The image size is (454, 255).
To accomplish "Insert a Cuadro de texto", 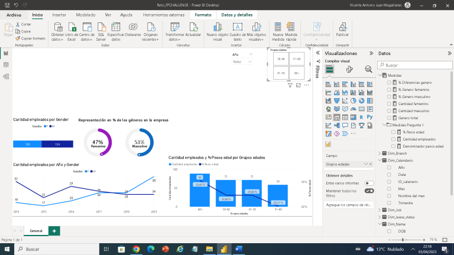I will [x=237, y=27].
